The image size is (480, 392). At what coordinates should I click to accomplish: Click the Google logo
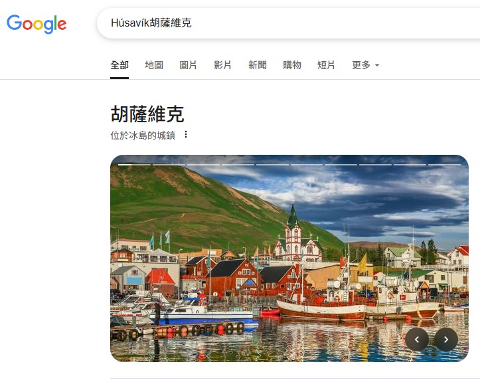(37, 24)
